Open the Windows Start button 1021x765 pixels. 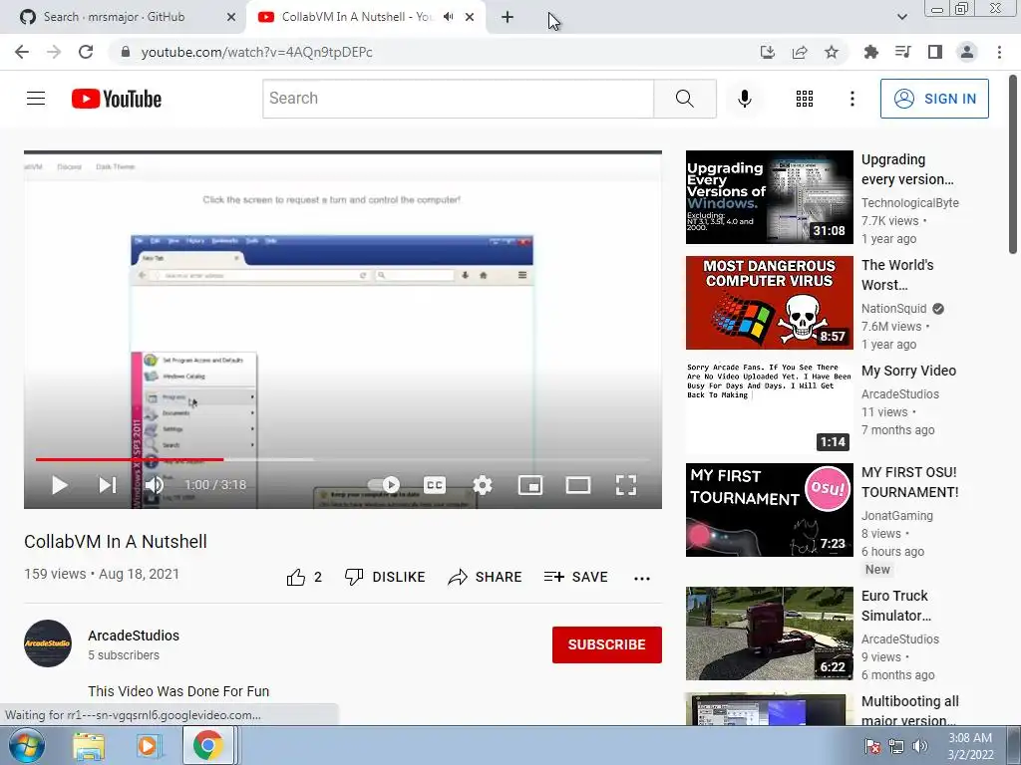click(x=27, y=745)
